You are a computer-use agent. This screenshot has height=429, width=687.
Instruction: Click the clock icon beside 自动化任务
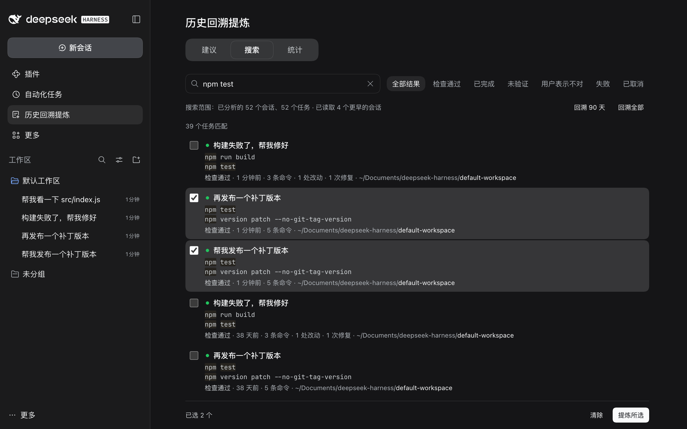16,94
